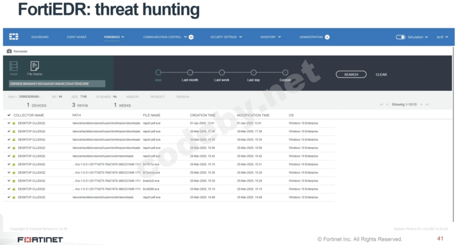Screen dimensions: 456x245
Task: Go to the previous results page arrow
Action: [387, 105]
